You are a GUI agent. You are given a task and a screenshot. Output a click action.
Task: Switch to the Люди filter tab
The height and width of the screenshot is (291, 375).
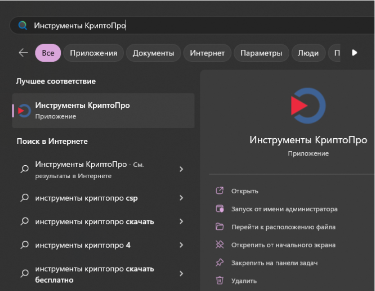(308, 53)
